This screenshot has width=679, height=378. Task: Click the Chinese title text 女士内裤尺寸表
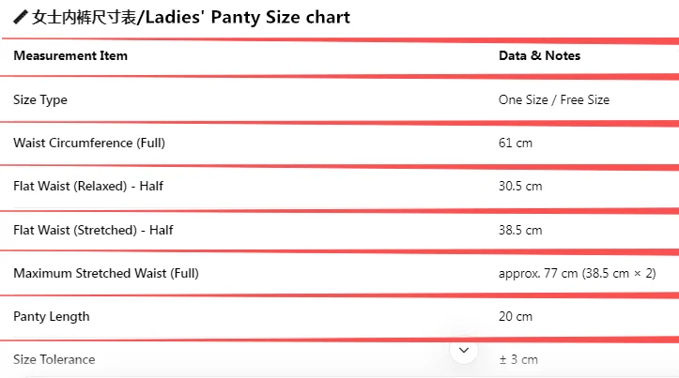click(84, 18)
